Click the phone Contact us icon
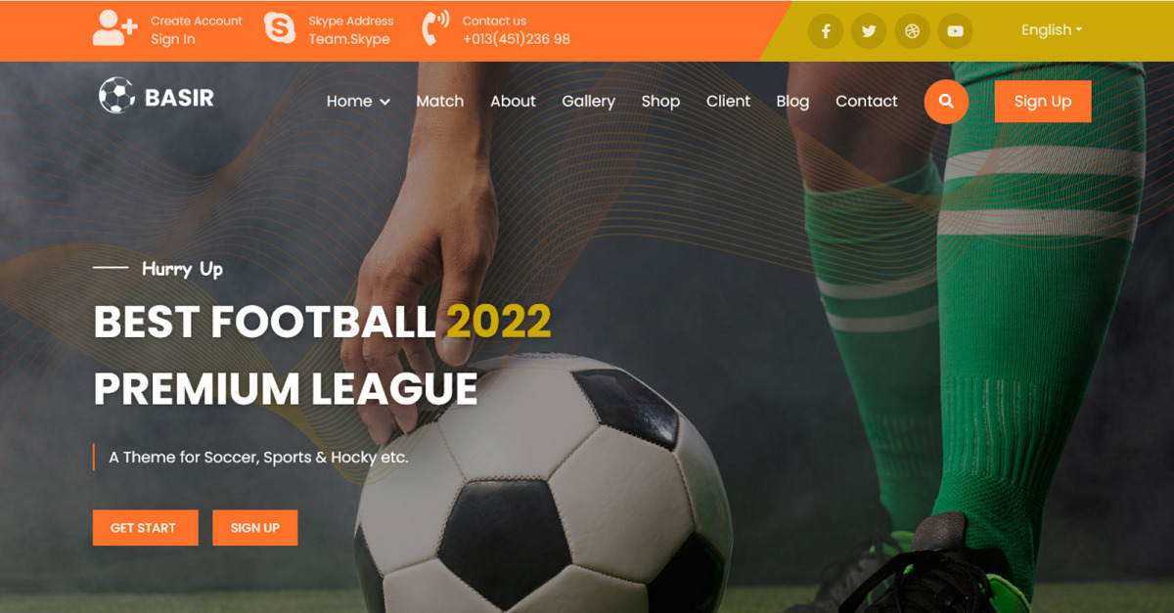 point(435,28)
